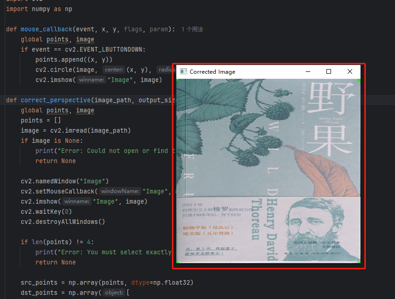Click the 'import numpy as np' line
395x299 pixels.
click(39, 9)
